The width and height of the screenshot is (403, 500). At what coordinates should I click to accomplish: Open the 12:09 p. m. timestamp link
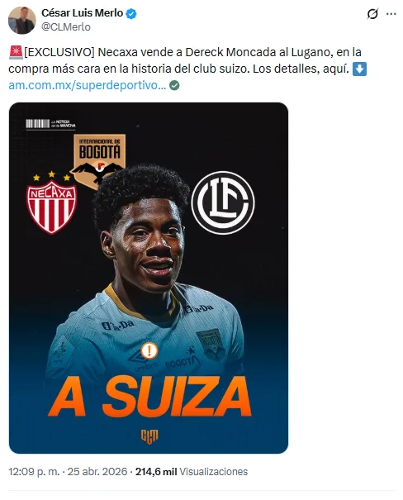click(34, 471)
